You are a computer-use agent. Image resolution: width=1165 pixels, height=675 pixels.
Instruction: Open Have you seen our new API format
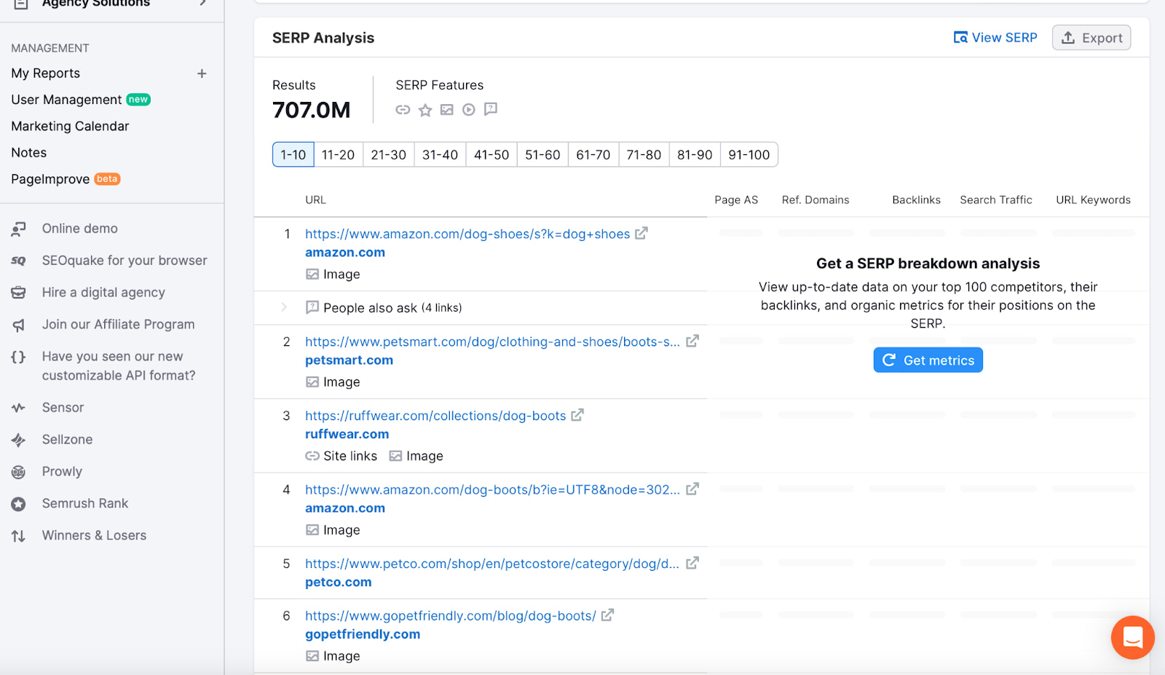click(119, 366)
